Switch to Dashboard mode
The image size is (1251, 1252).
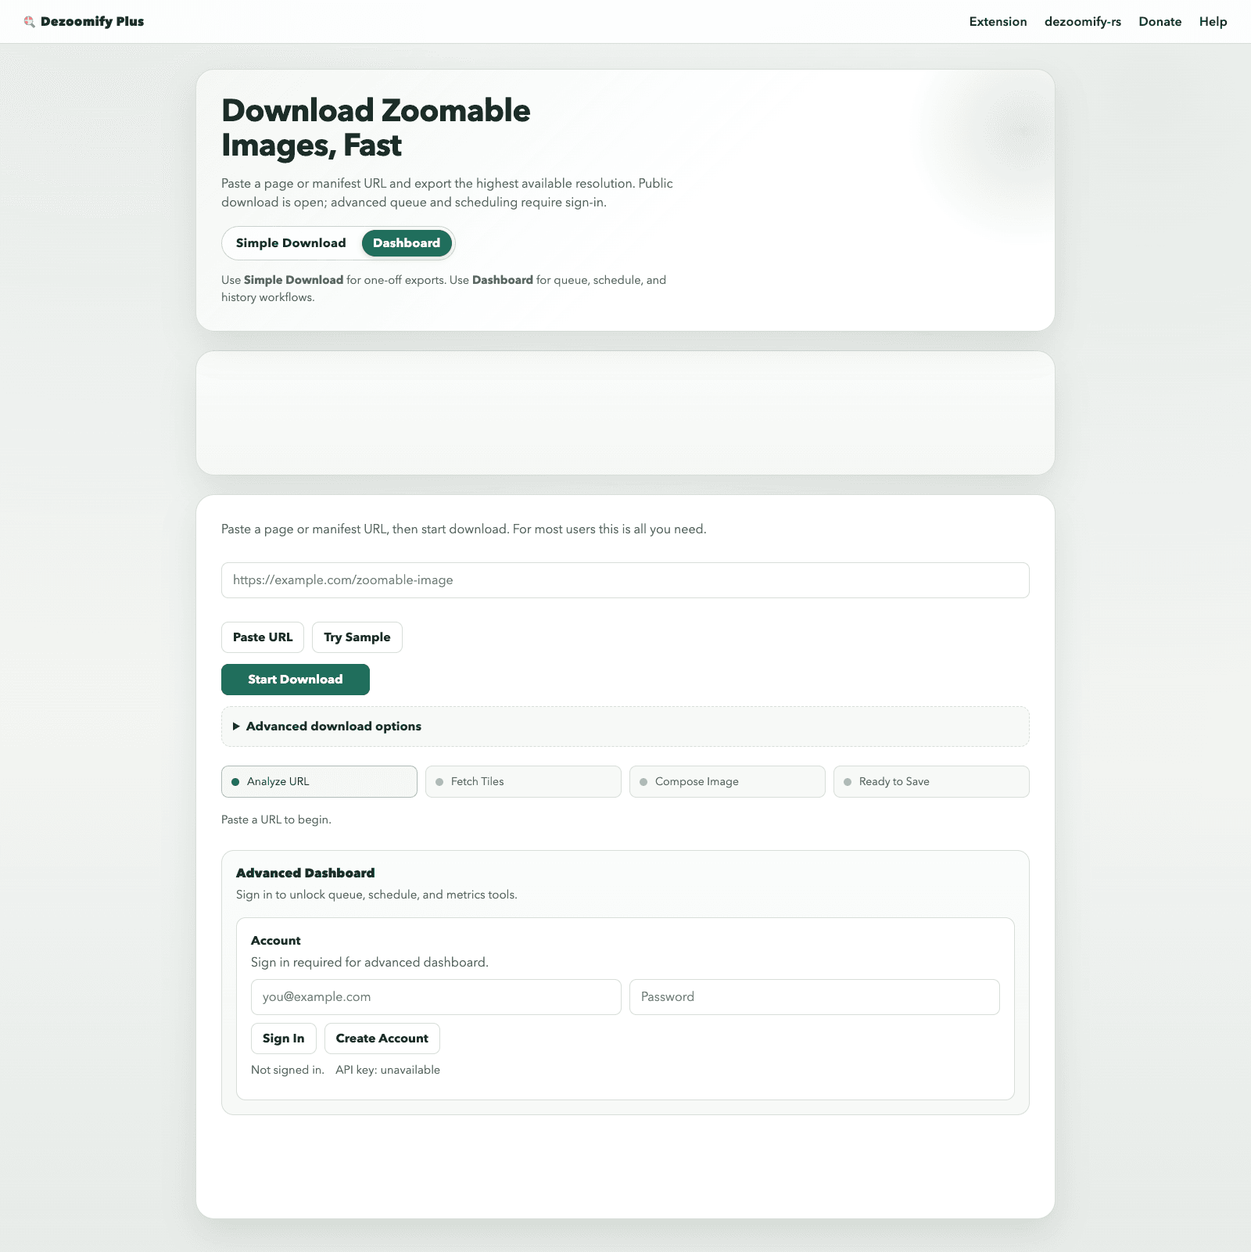pyautogui.click(x=407, y=243)
